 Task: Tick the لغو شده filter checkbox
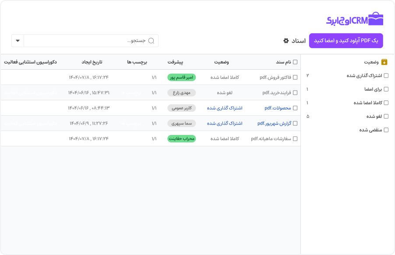click(386, 117)
